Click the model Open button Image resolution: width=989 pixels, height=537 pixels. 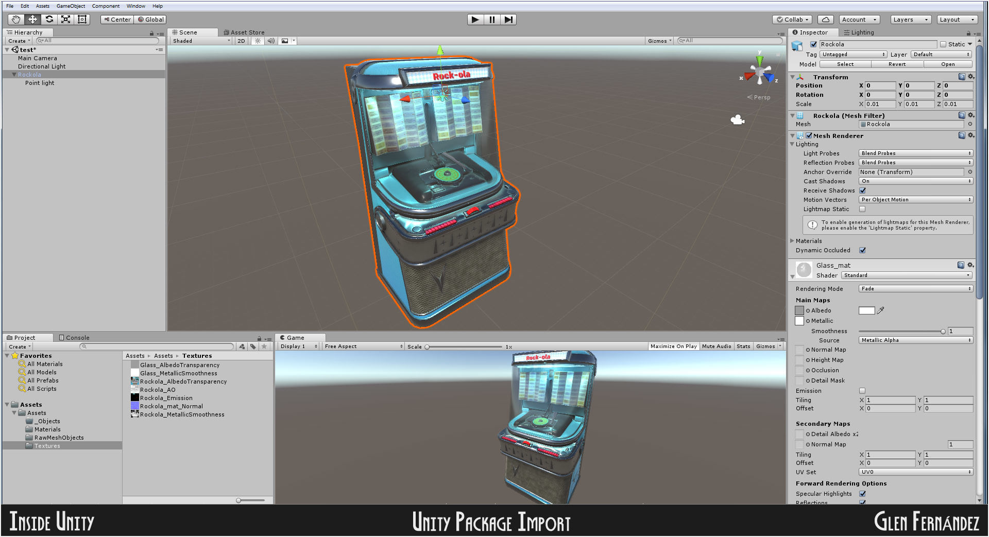[x=948, y=64]
